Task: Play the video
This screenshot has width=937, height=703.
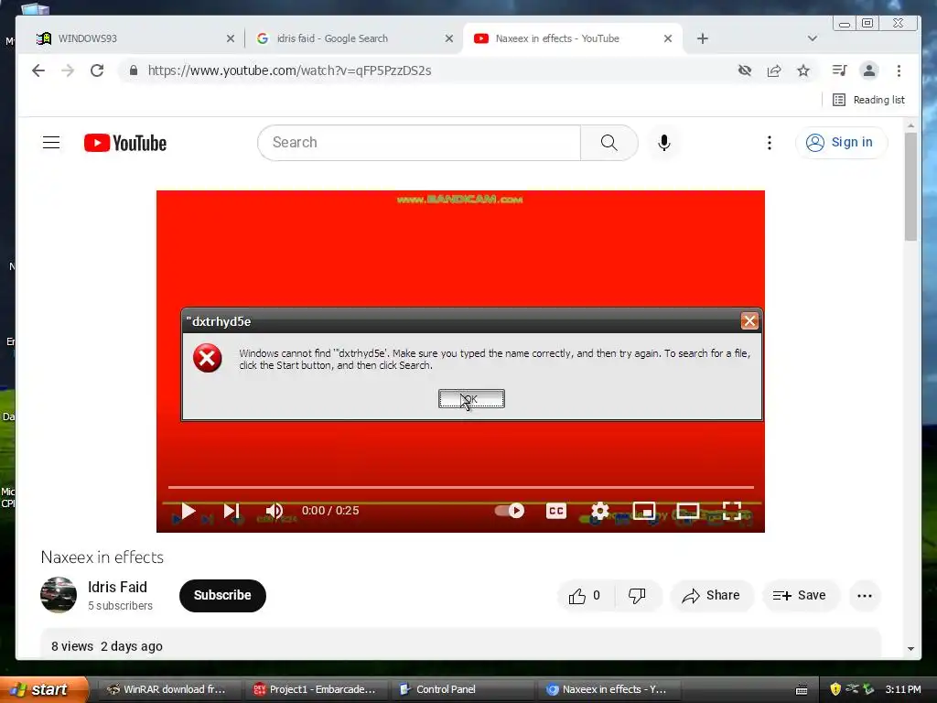Action: (x=188, y=511)
